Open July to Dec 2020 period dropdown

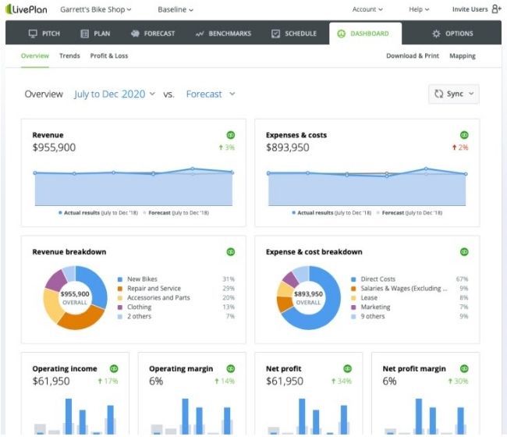(115, 94)
